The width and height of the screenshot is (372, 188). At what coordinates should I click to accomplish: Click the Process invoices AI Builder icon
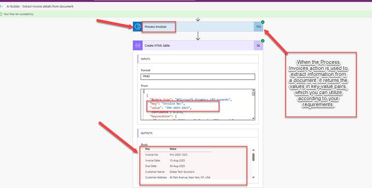(137, 26)
